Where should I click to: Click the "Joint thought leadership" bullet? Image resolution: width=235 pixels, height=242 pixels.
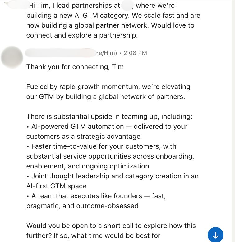point(112,176)
